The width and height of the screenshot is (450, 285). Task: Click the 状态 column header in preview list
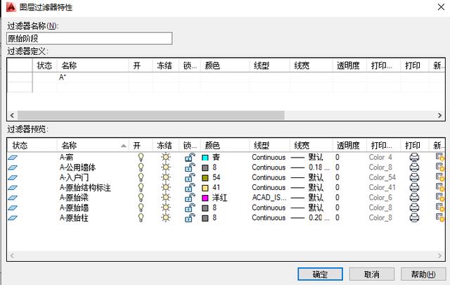pyautogui.click(x=32, y=146)
